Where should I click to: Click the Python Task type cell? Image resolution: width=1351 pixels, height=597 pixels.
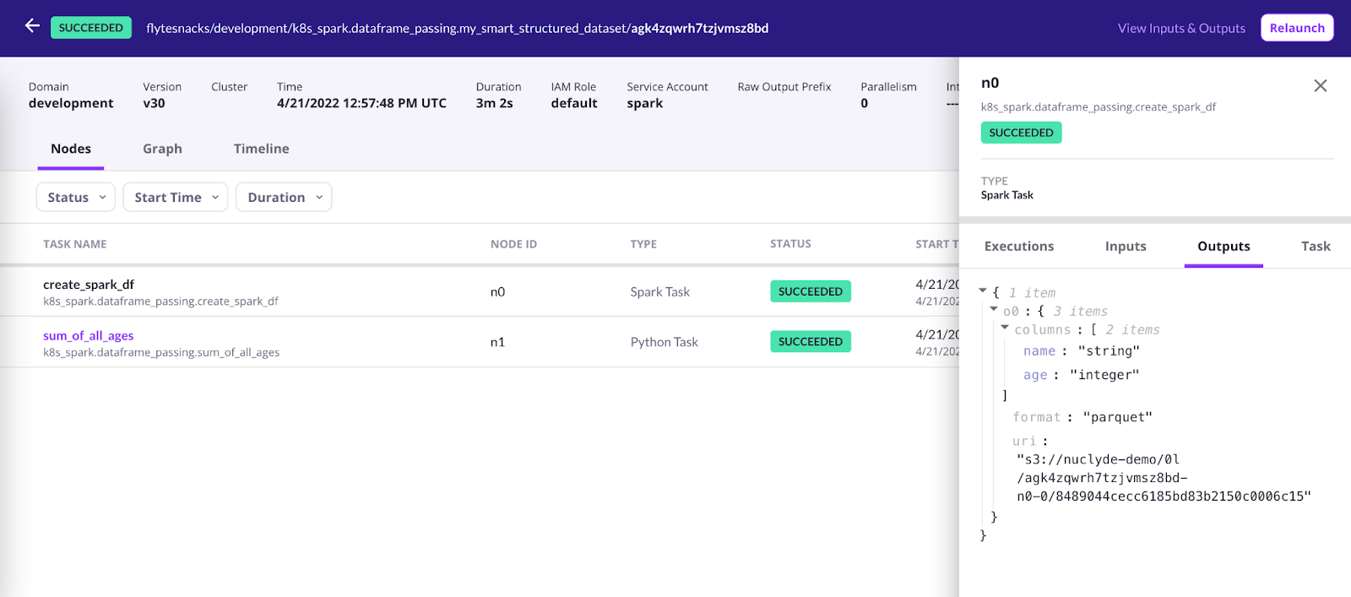coord(665,342)
